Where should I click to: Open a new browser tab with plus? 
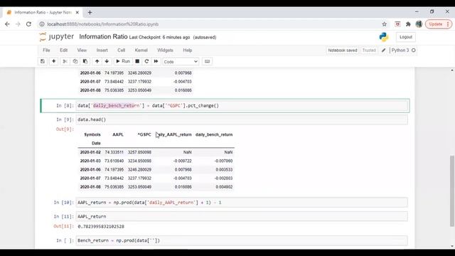(x=90, y=13)
